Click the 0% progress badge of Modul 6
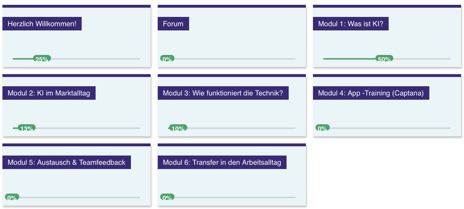 167,197
